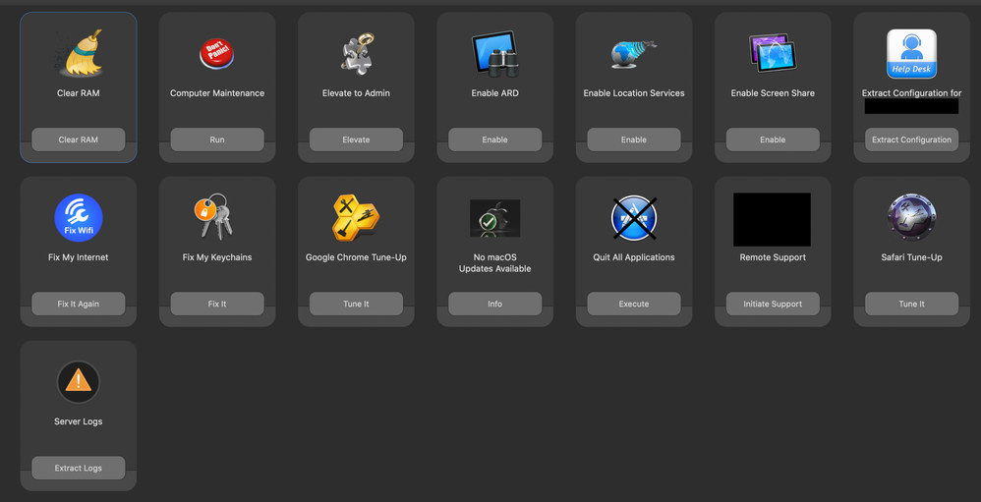Click the broom icon for Clear RAM

click(79, 52)
